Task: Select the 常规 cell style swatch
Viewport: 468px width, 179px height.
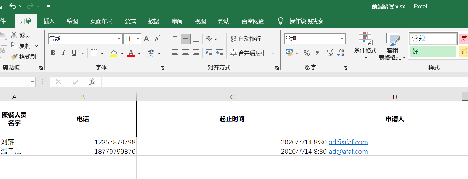Action: click(x=433, y=39)
